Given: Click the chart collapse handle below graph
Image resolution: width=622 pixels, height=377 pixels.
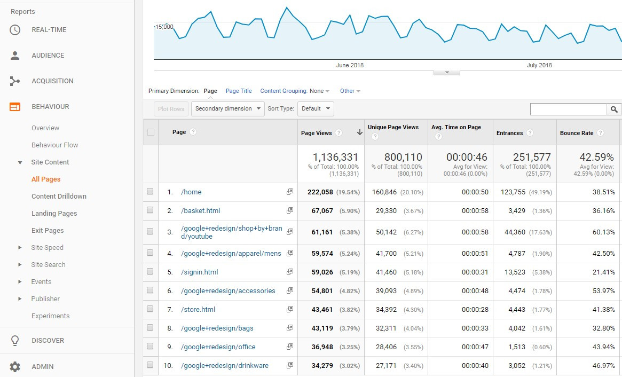Looking at the screenshot, I should tap(447, 73).
